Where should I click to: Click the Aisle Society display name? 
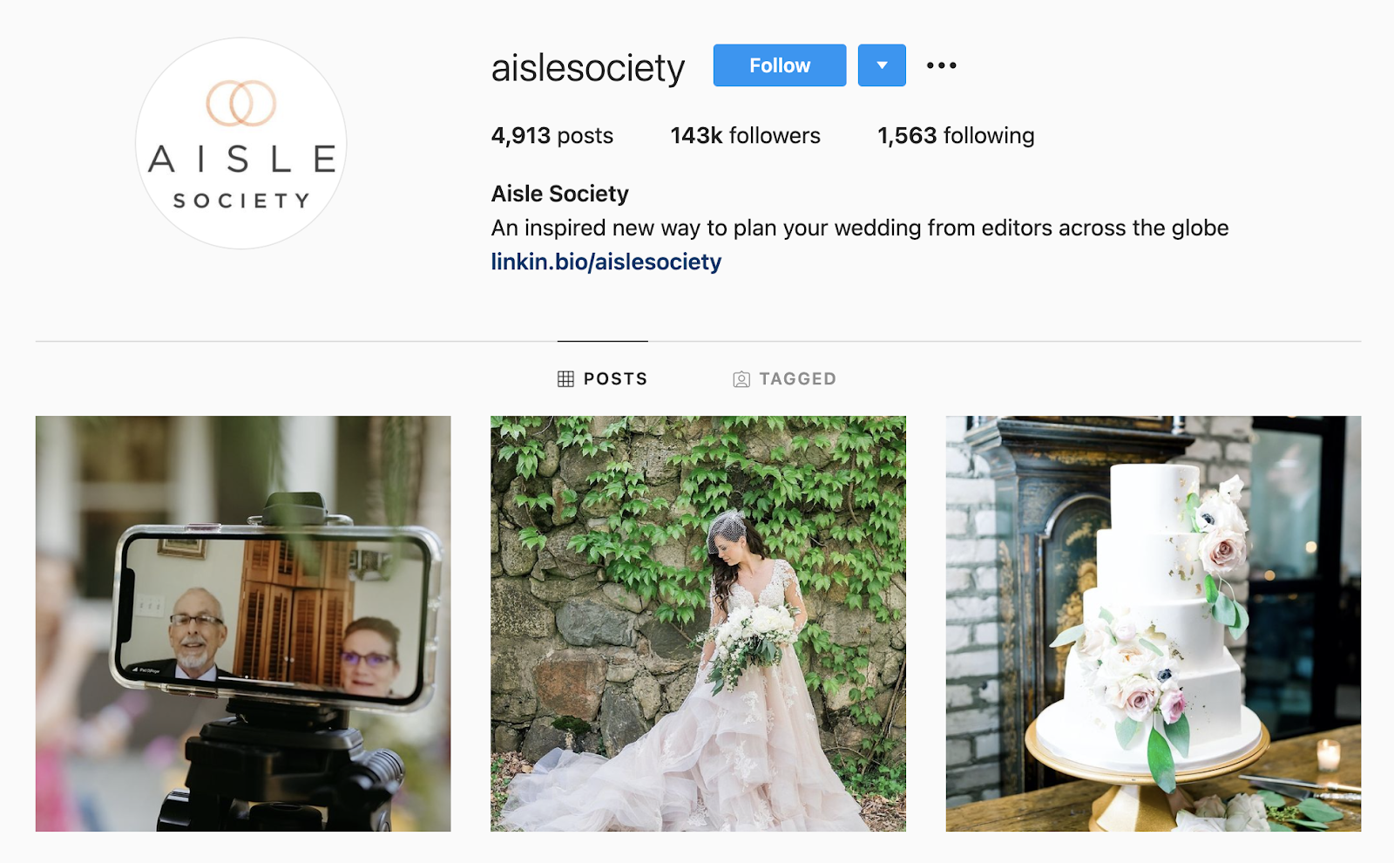[560, 194]
